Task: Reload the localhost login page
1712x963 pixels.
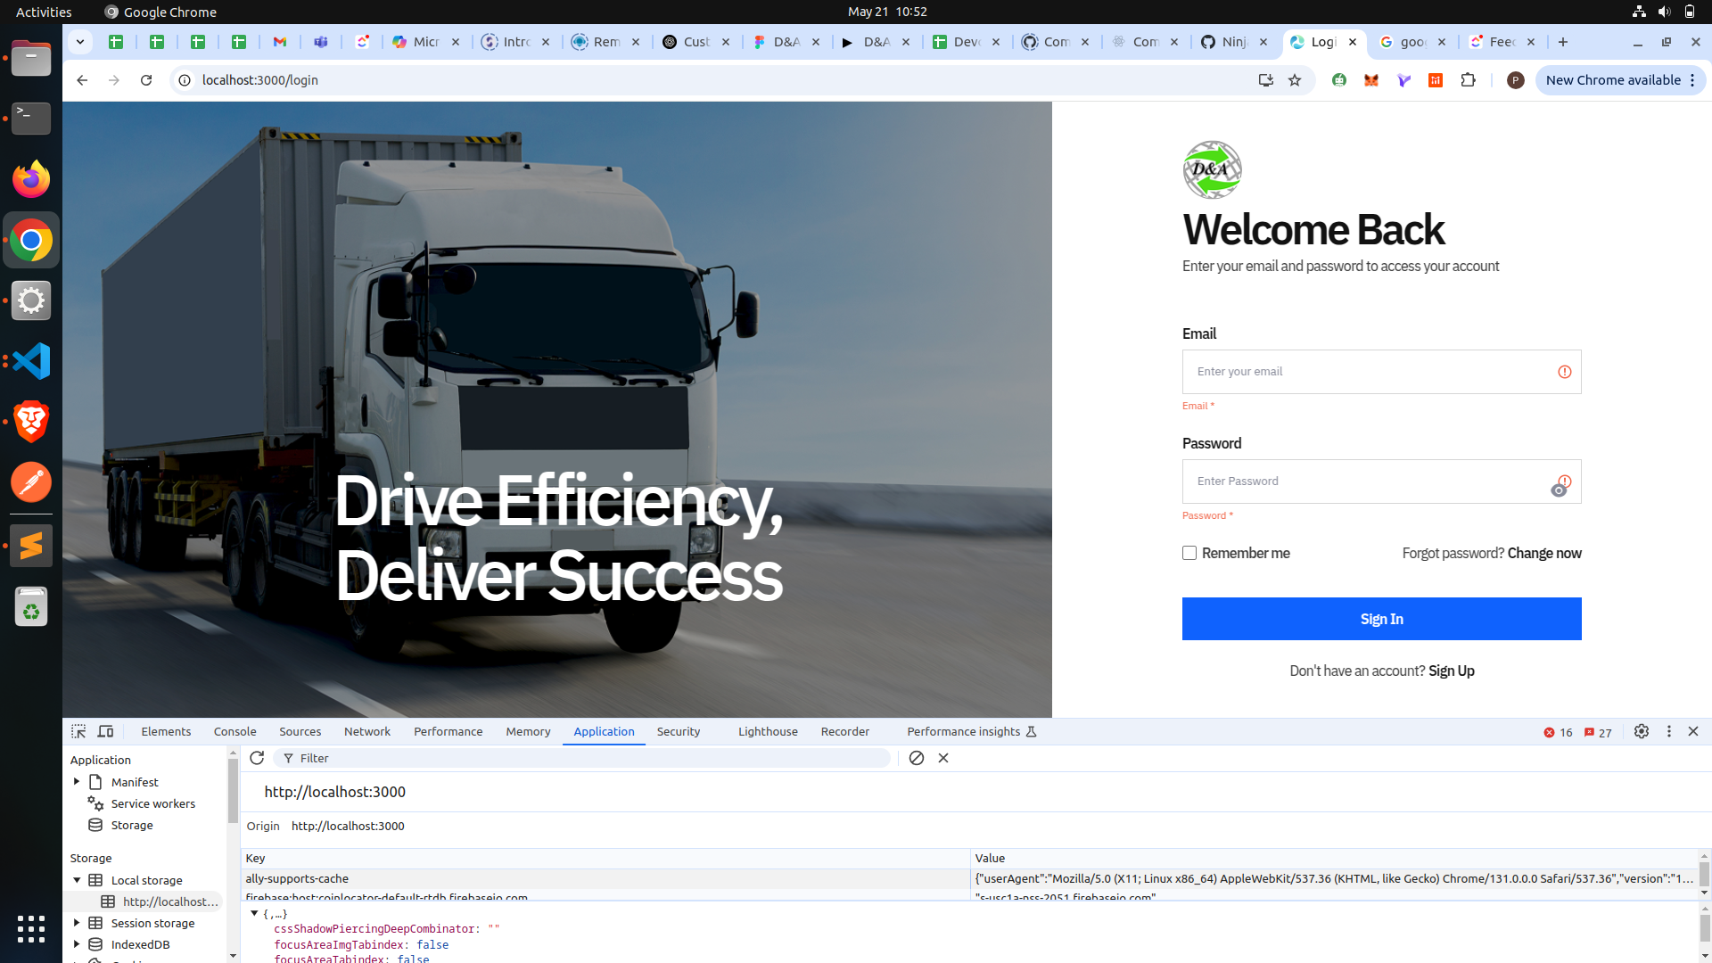Action: point(146,80)
